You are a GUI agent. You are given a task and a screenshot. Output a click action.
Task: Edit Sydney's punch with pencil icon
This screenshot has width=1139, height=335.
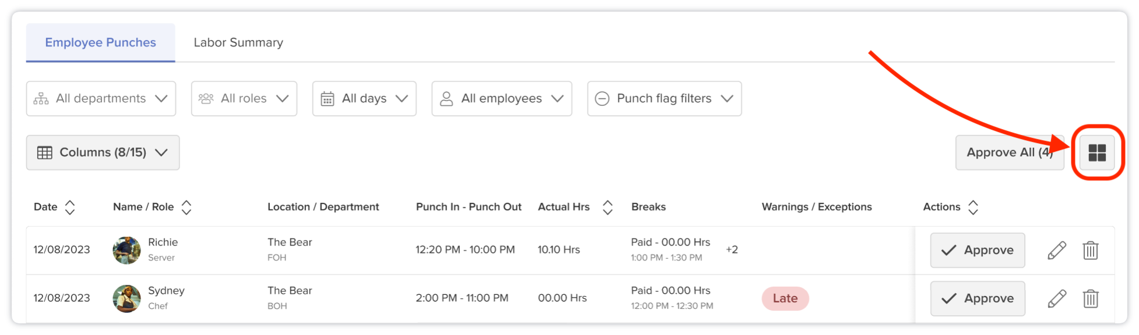pyautogui.click(x=1057, y=298)
